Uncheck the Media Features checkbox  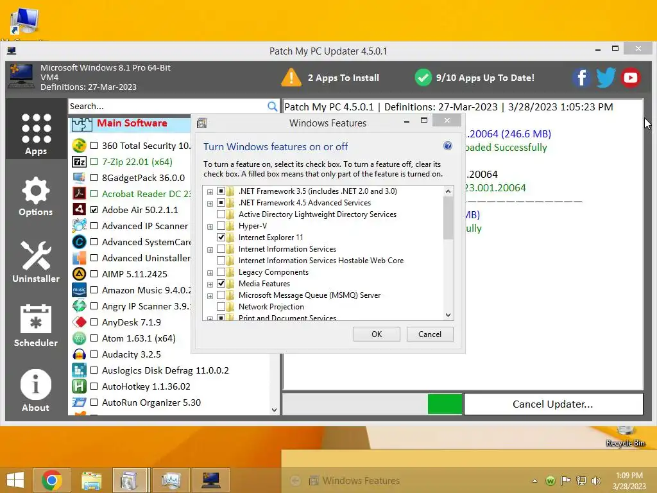tap(221, 283)
